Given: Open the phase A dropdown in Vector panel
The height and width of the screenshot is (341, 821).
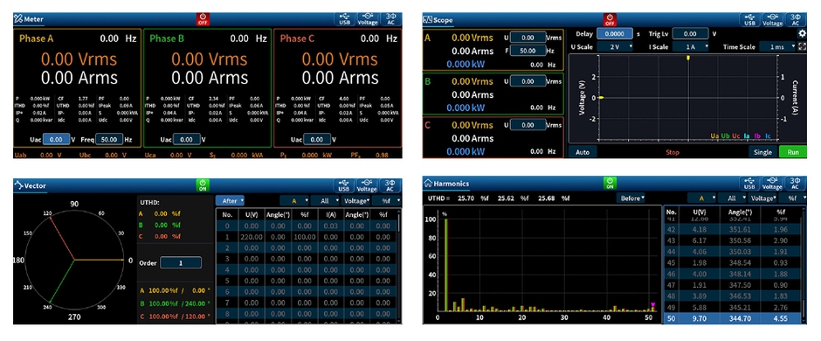Looking at the screenshot, I should [x=294, y=200].
